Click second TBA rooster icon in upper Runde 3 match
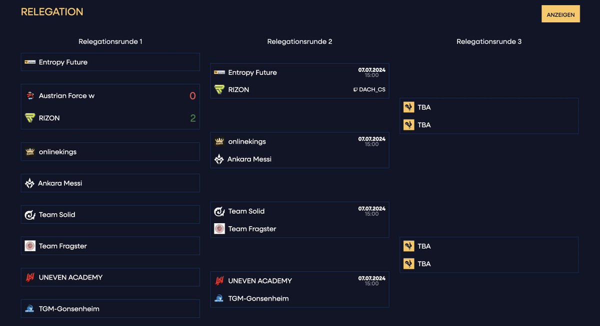Image resolution: width=600 pixels, height=326 pixels. 409,125
